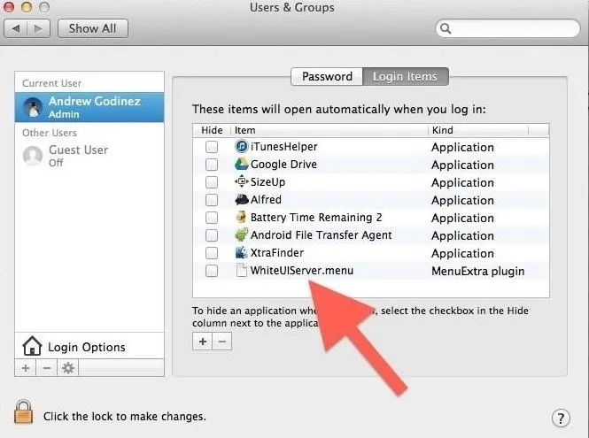Image resolution: width=589 pixels, height=438 pixels.
Task: Open Login Options
Action: tap(89, 346)
